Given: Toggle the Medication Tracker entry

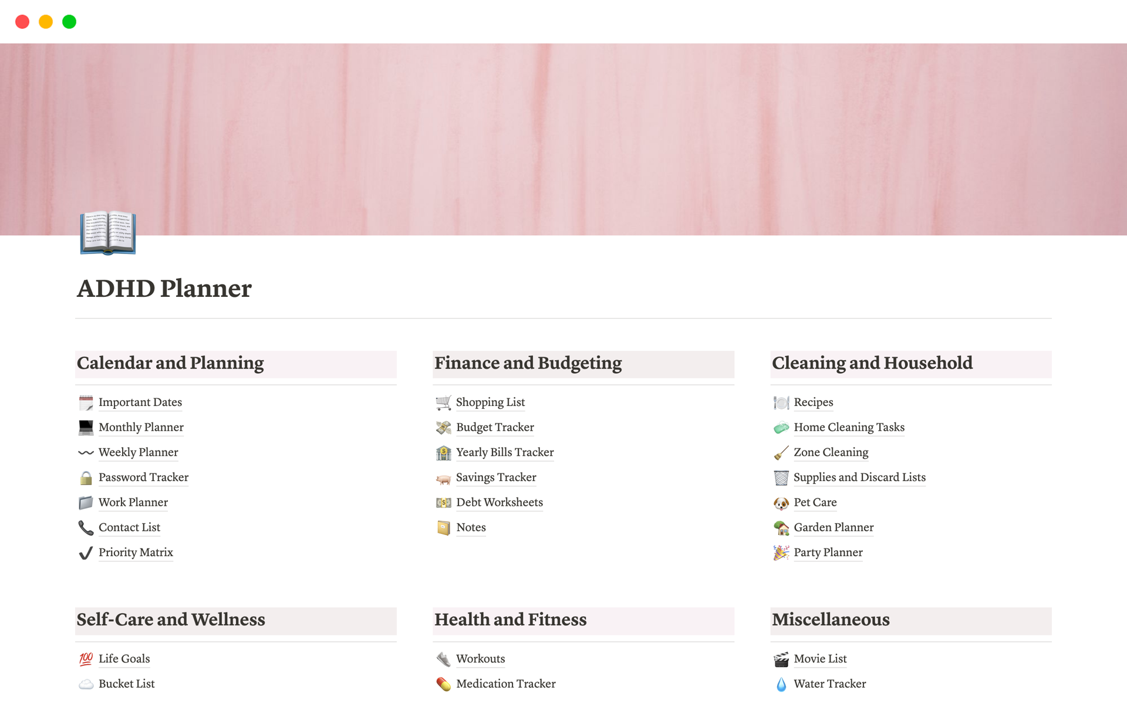Looking at the screenshot, I should click(504, 683).
